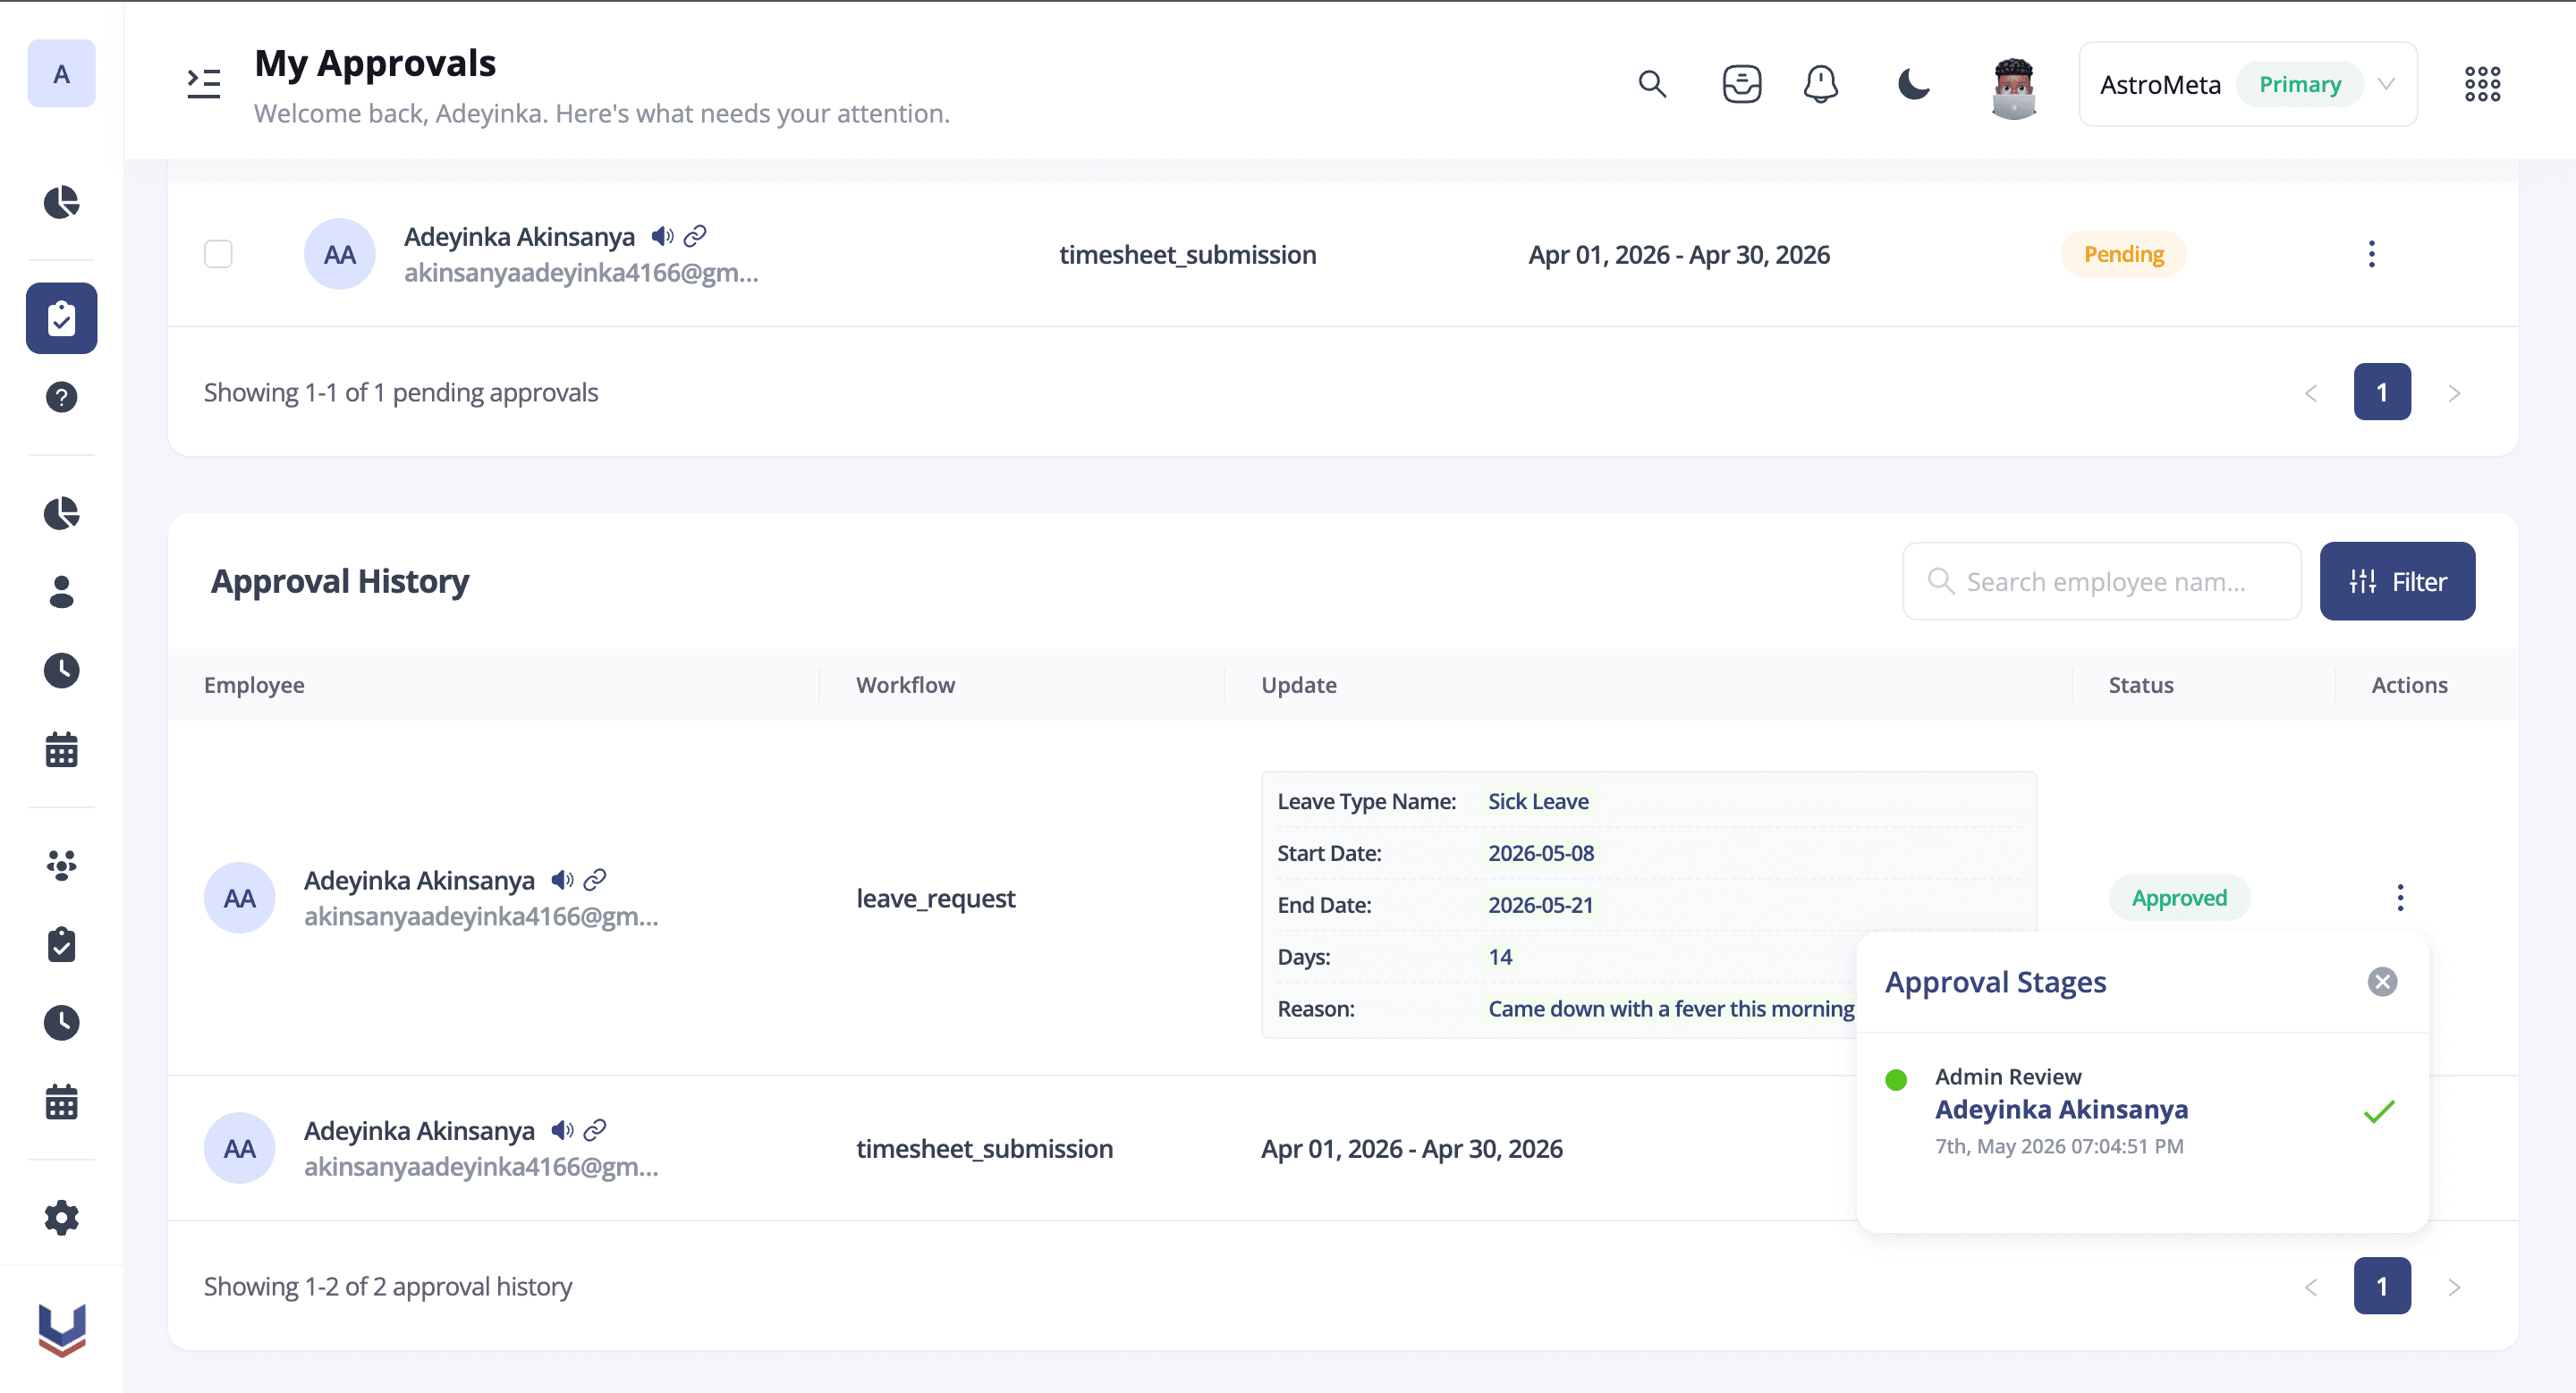Click AA avatar in pending approvals row

[339, 254]
